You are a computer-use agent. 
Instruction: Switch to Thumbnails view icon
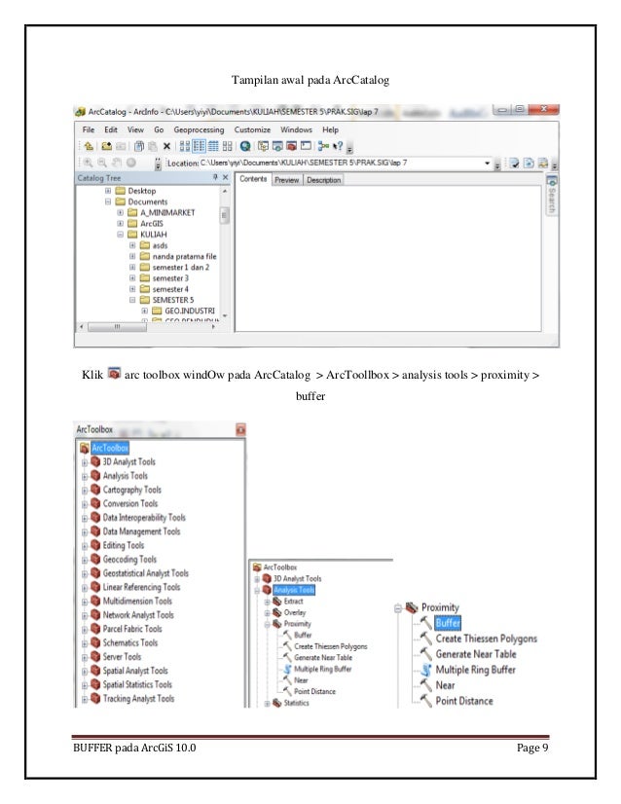(x=227, y=146)
